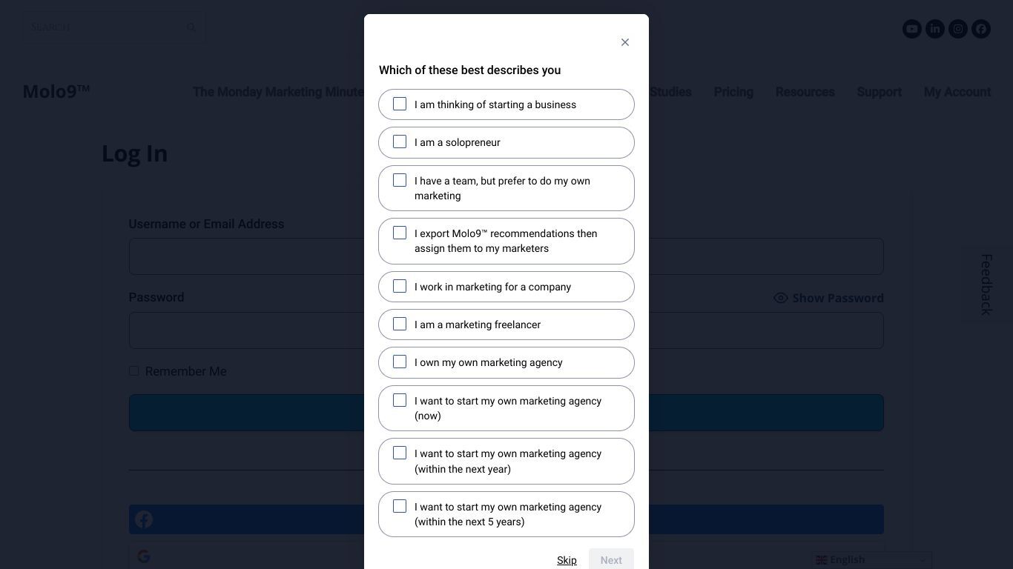Click the search magnifier icon

[x=191, y=27]
